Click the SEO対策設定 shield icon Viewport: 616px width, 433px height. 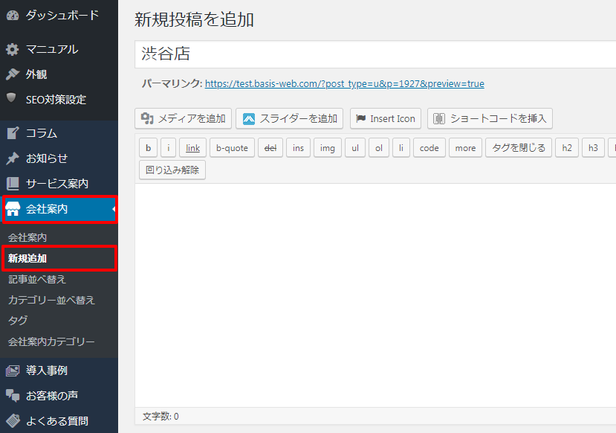(12, 98)
